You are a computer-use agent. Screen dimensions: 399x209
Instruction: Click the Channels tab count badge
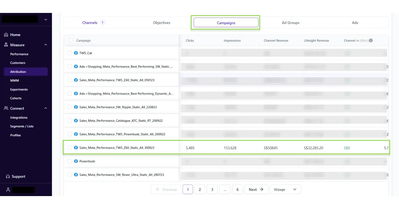point(103,23)
